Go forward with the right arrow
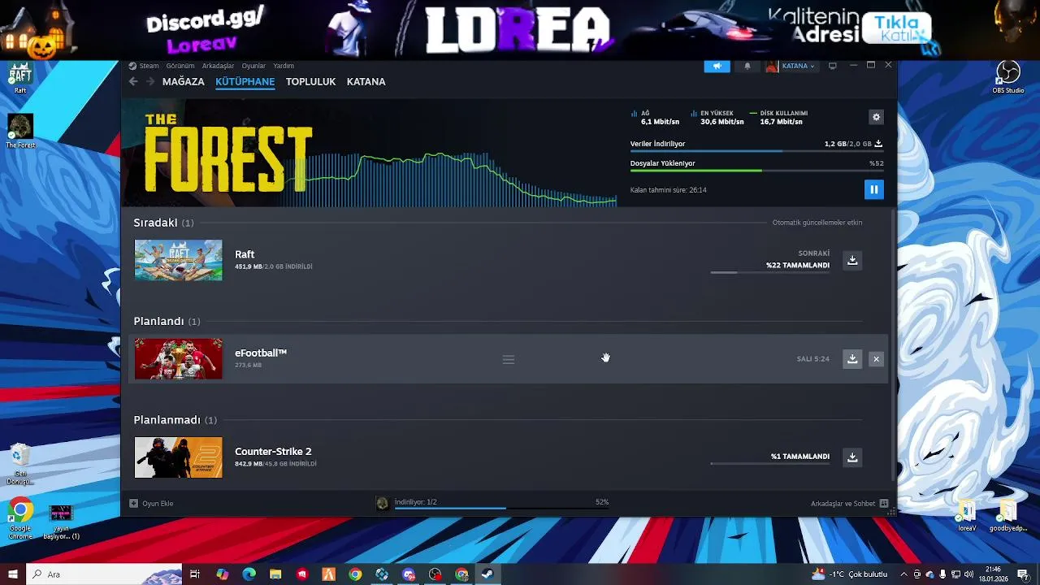 click(x=150, y=81)
